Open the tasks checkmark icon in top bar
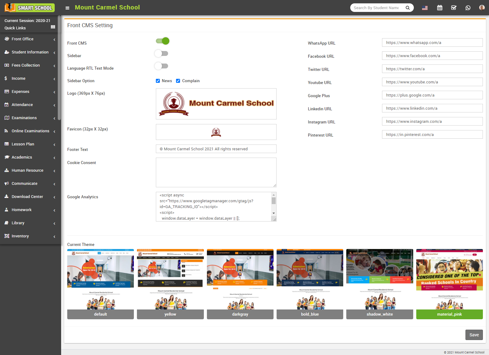Image resolution: width=489 pixels, height=355 pixels. click(454, 7)
